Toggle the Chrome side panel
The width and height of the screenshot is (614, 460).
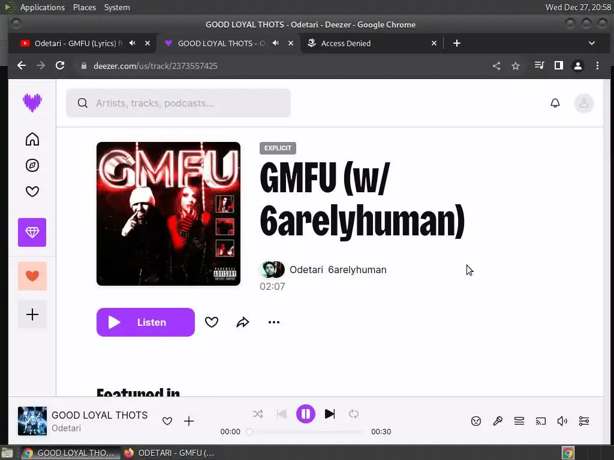pyautogui.click(x=559, y=65)
